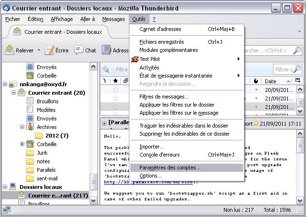Screen dimensions: 306x217
Task: Choose Fichiers enregistrés menu entry
Action: pyautogui.click(x=187, y=42)
